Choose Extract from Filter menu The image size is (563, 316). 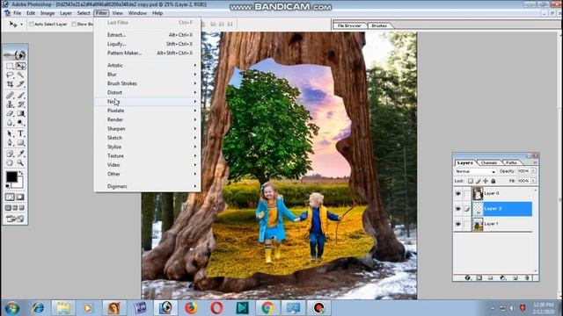point(147,35)
